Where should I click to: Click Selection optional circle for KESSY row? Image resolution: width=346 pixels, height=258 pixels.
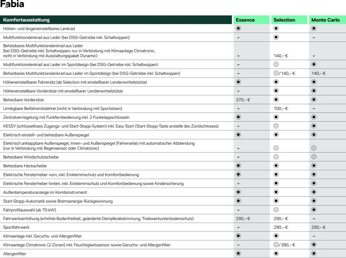(x=276, y=126)
